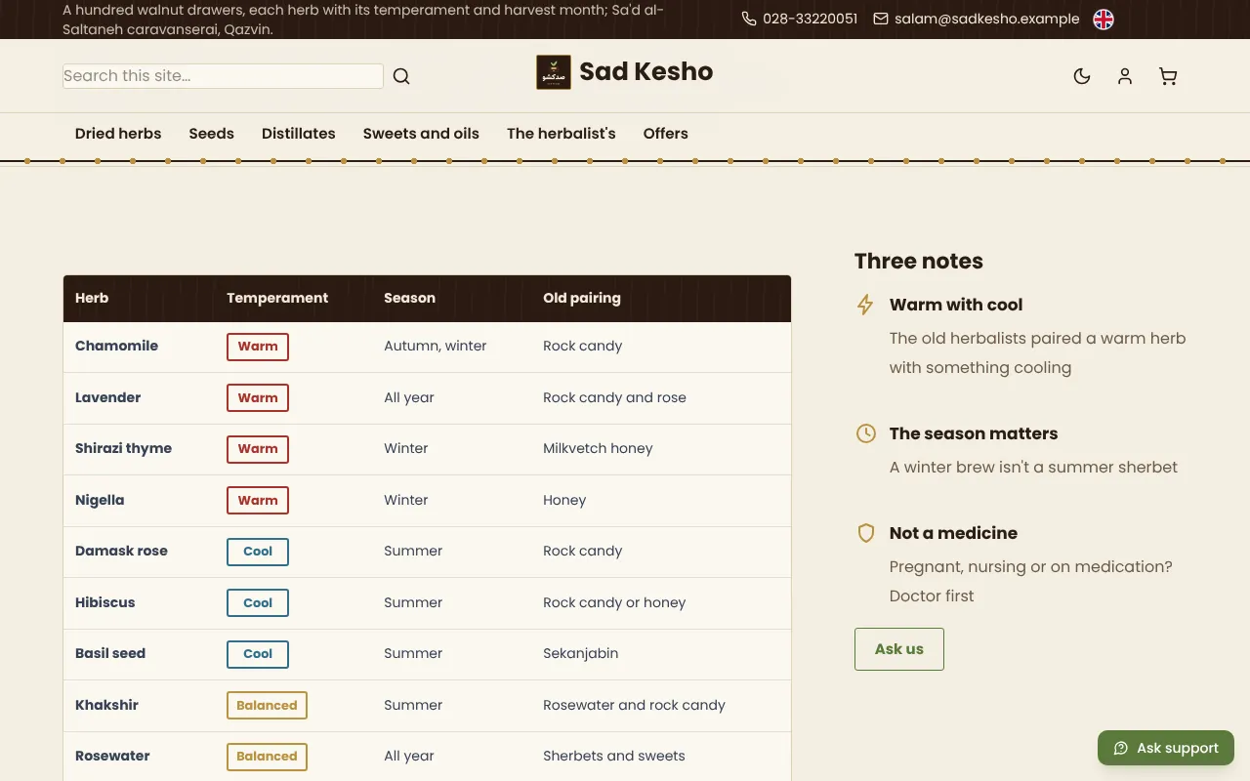1250x781 pixels.
Task: Click the clock icon beside The season matters
Action: coord(865,433)
